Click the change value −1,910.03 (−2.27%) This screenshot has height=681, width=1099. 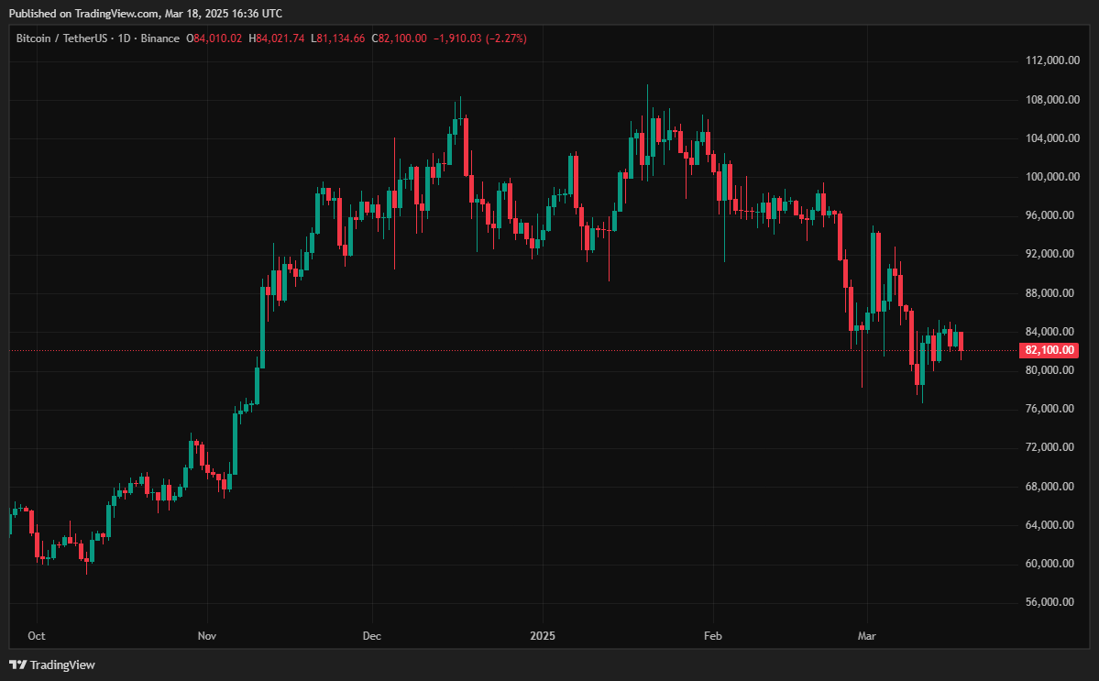tap(480, 38)
